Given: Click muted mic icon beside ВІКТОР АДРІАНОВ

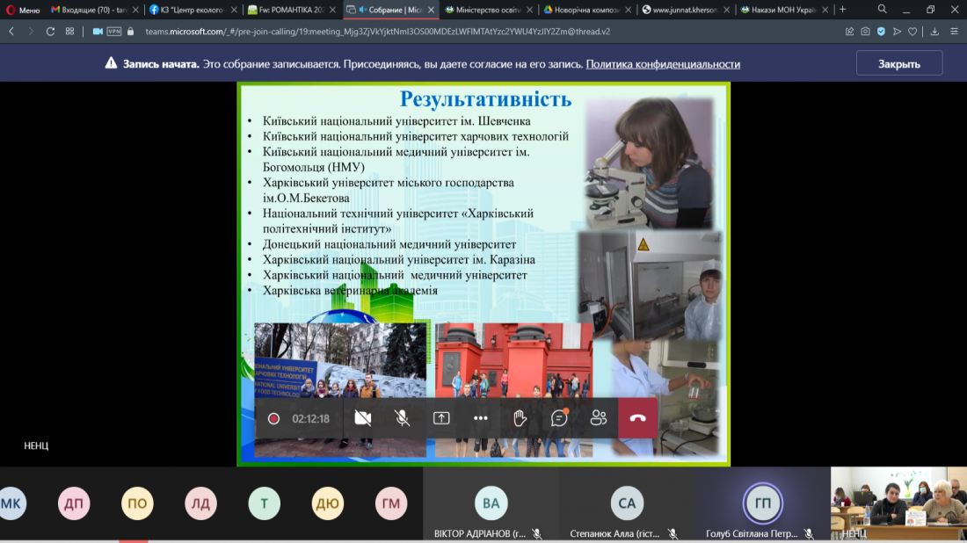Looking at the screenshot, I should 537,533.
